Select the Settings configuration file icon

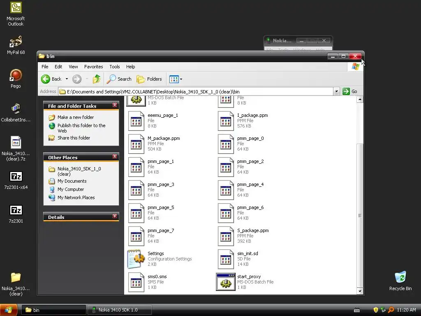[x=136, y=259]
